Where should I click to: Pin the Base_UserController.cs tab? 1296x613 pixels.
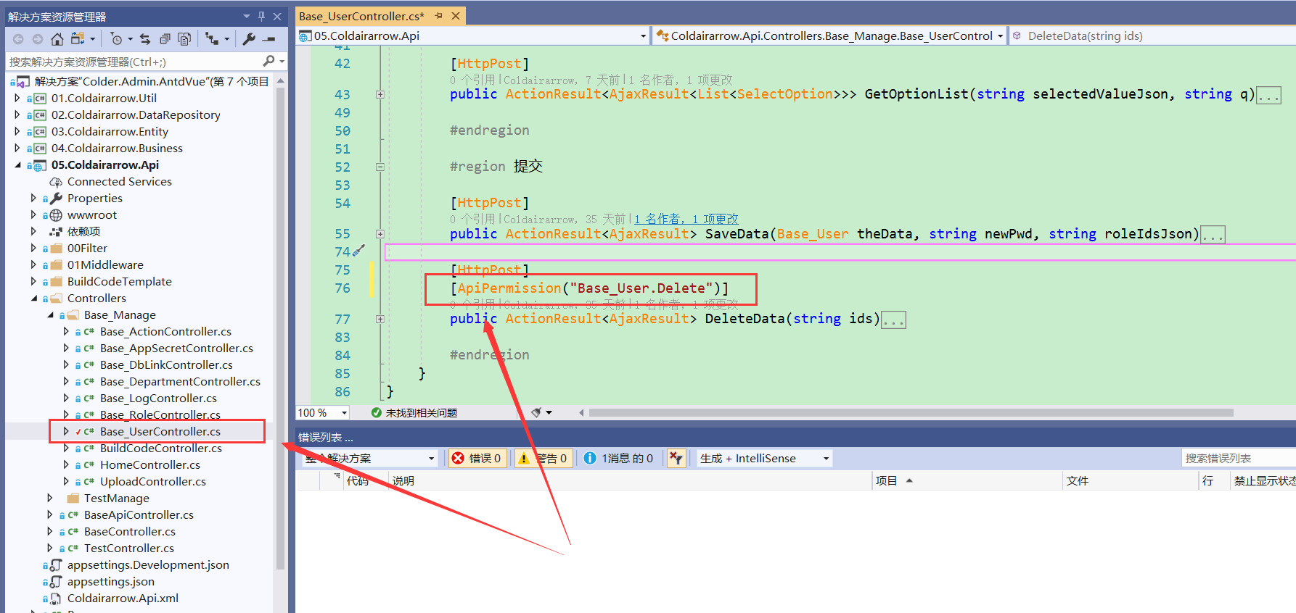[438, 16]
